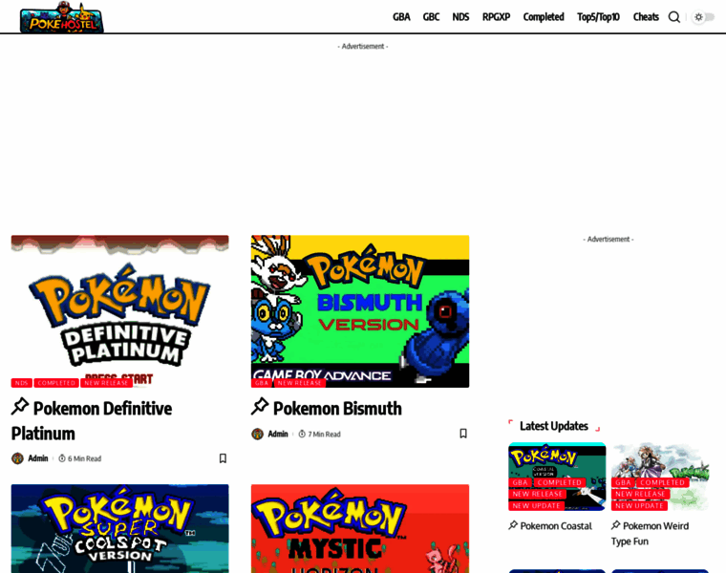Open the Admin author link under Pokemon Bismuth
This screenshot has height=573, width=726.
278,434
